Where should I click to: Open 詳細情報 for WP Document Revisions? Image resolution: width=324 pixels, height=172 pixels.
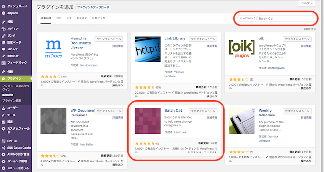pyautogui.click(x=118, y=118)
